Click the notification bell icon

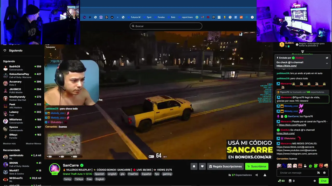[x=194, y=166]
